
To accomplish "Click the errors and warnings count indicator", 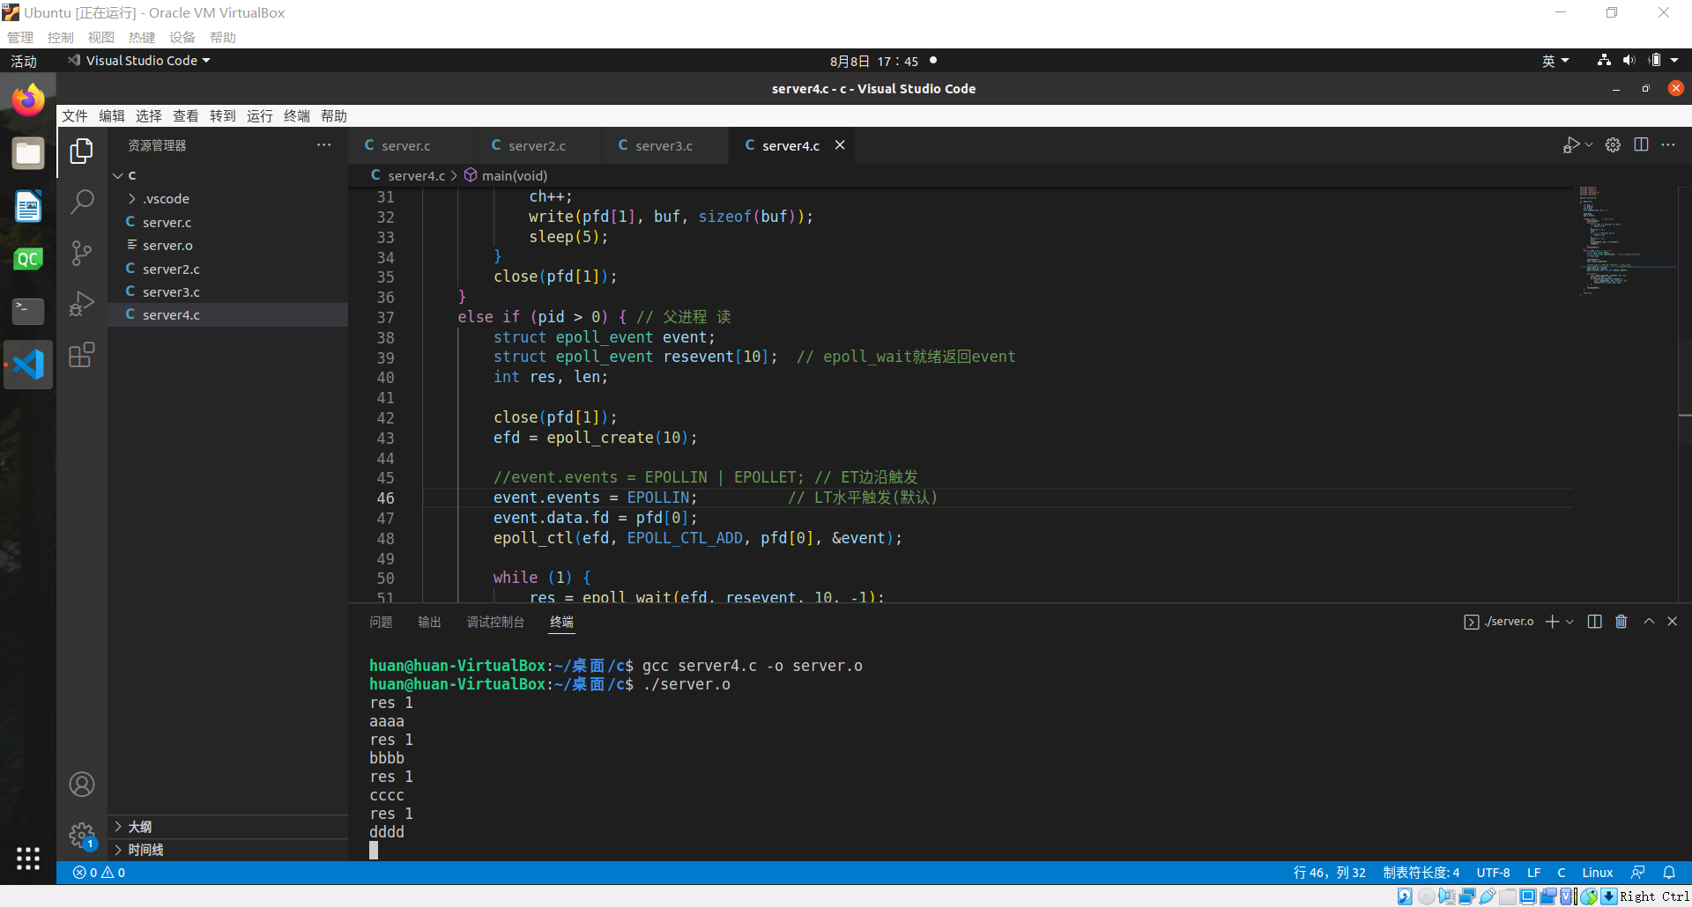I will click(x=99, y=873).
